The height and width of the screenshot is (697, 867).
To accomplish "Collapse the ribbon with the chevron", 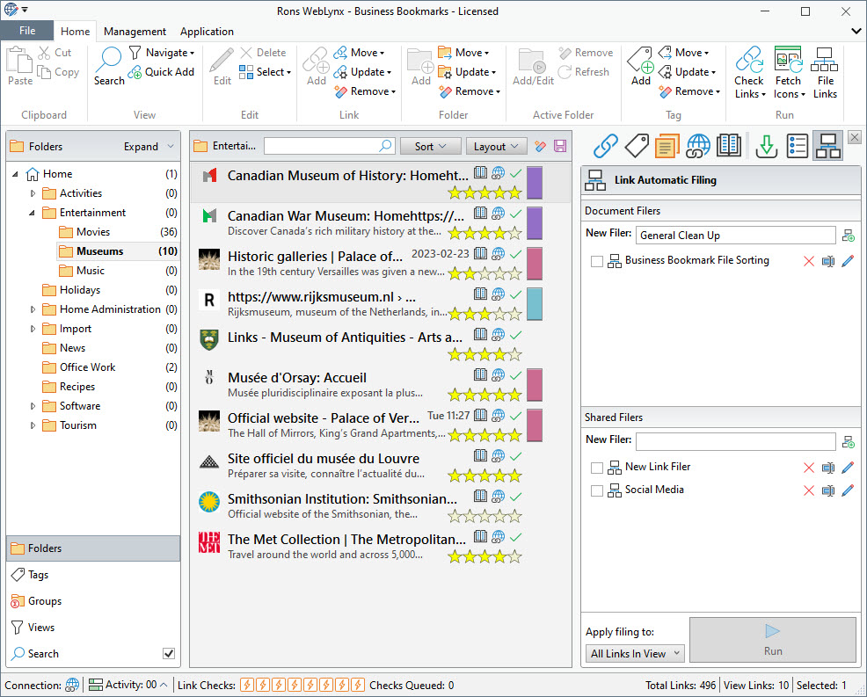I will pos(856,32).
